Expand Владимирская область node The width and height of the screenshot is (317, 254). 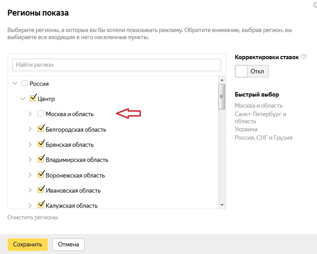(x=30, y=160)
